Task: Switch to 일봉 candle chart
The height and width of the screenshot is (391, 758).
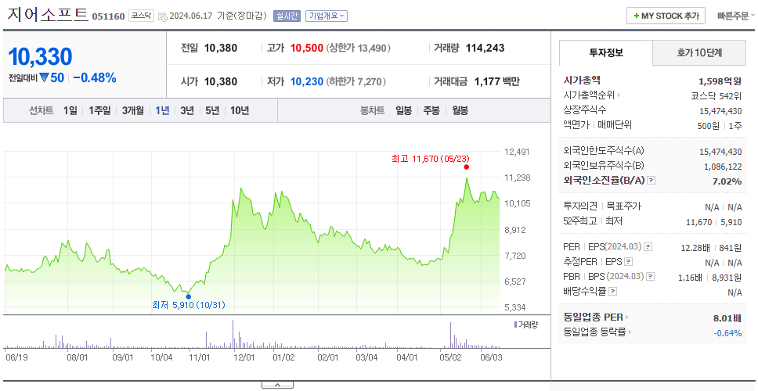Action: [403, 110]
